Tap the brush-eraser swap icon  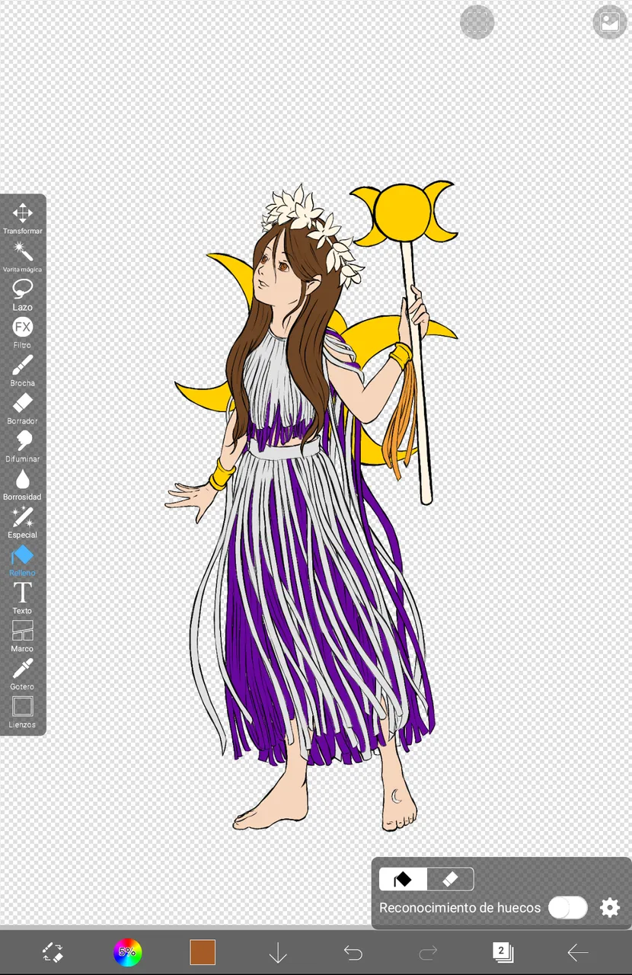click(x=53, y=952)
